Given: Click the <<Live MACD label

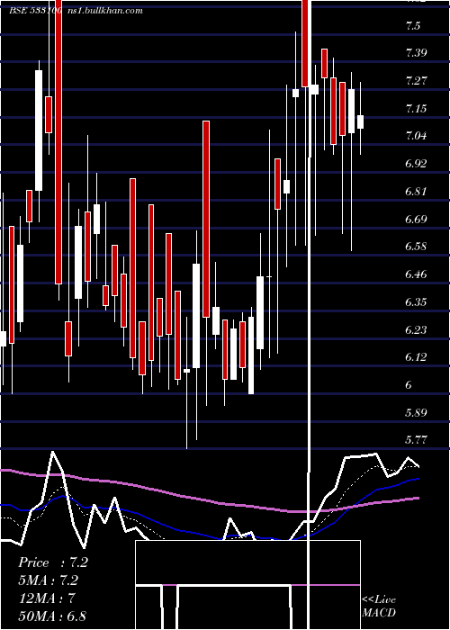Looking at the screenshot, I should (x=379, y=607).
